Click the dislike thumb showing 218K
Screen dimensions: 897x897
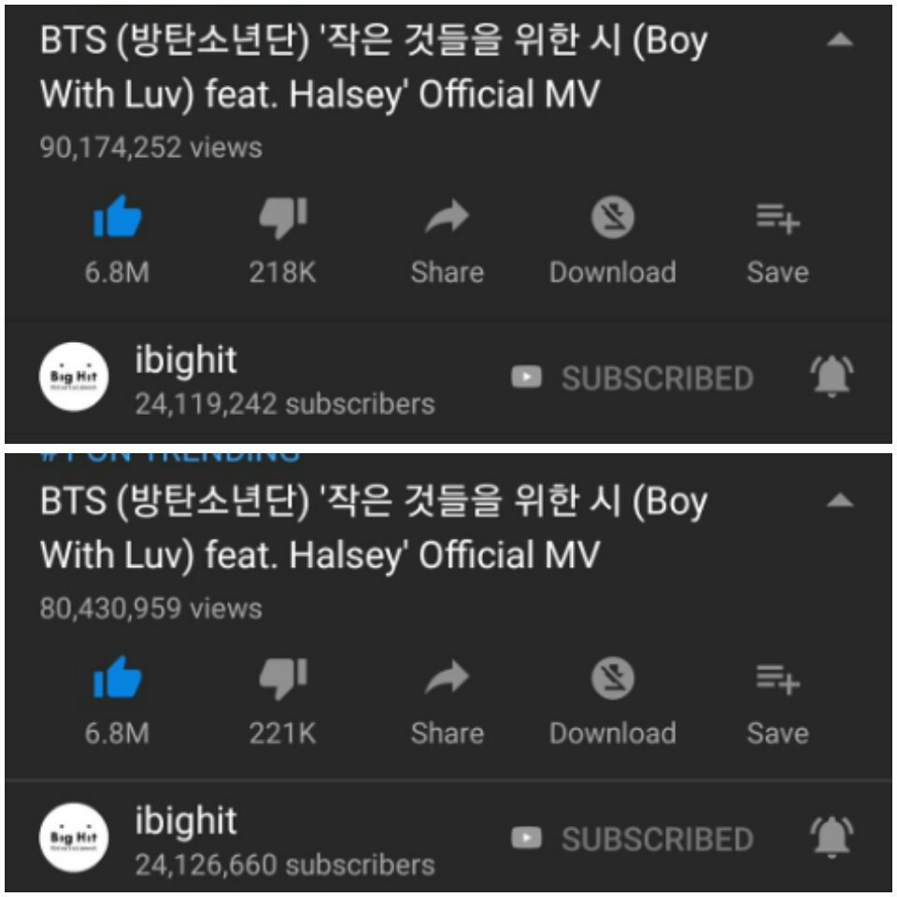(x=283, y=217)
